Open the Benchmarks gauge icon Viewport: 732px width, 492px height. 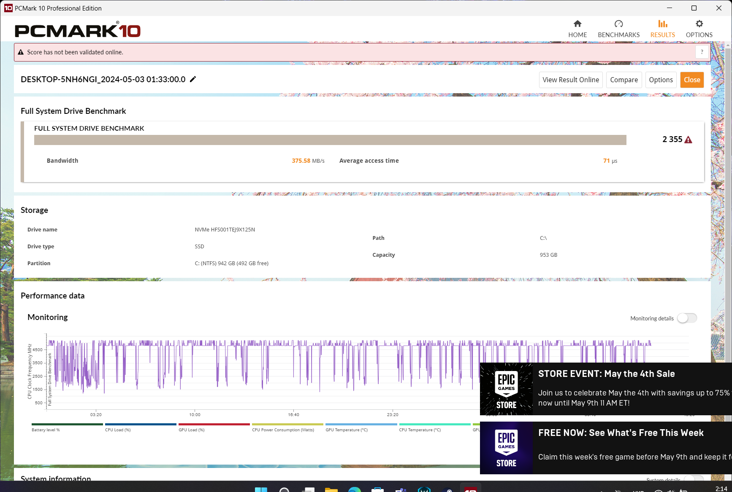tap(618, 24)
